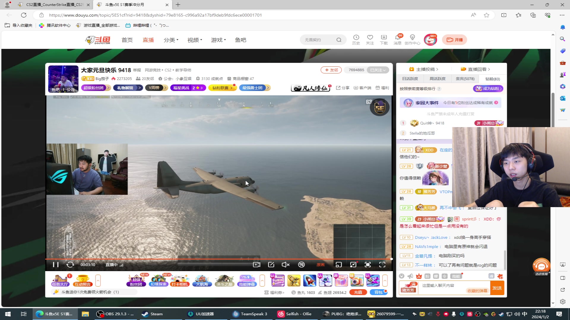Expand the activity icons row arrow
This screenshot has height=320, width=570.
click(x=262, y=280)
